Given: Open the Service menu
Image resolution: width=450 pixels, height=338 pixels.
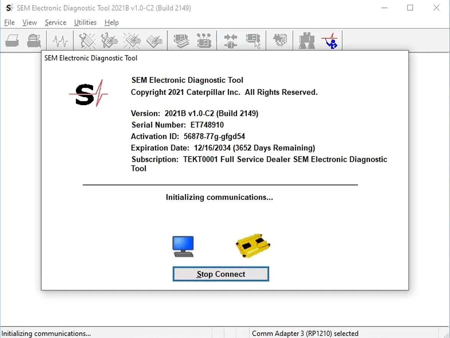Looking at the screenshot, I should [x=56, y=22].
